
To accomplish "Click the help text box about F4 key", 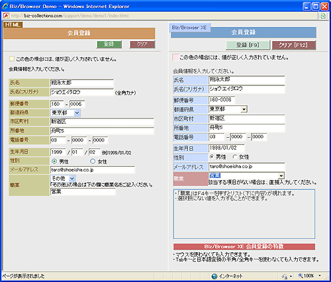I will click(x=244, y=214).
